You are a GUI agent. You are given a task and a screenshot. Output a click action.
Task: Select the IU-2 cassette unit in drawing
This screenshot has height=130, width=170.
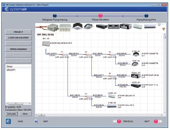click(135, 64)
